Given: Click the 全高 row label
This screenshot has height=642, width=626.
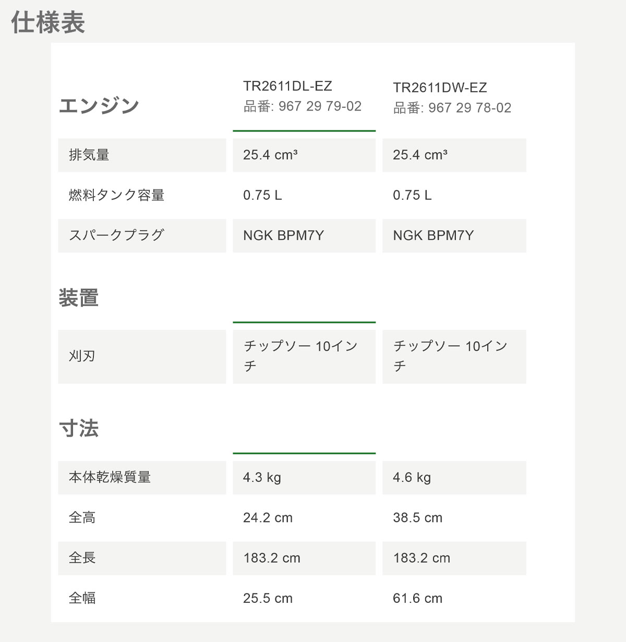Looking at the screenshot, I should point(82,518).
